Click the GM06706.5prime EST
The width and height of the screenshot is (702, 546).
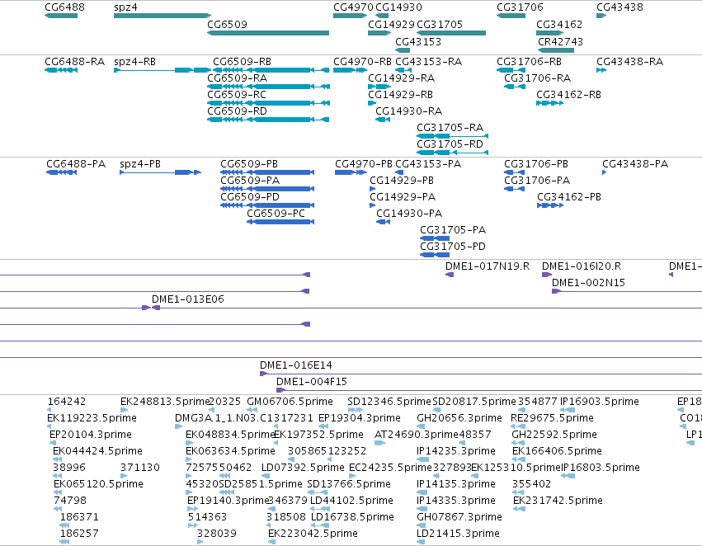pyautogui.click(x=252, y=409)
